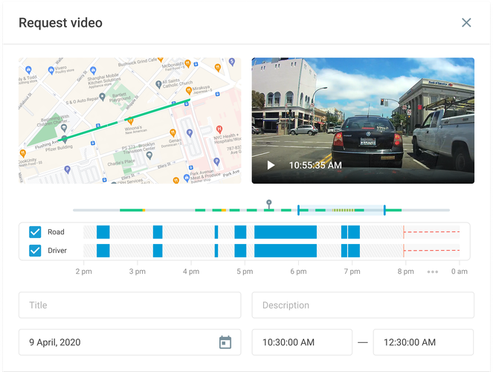Click the Winona's restaurant map pin
Screen dimensions: 493x372
tap(130, 121)
